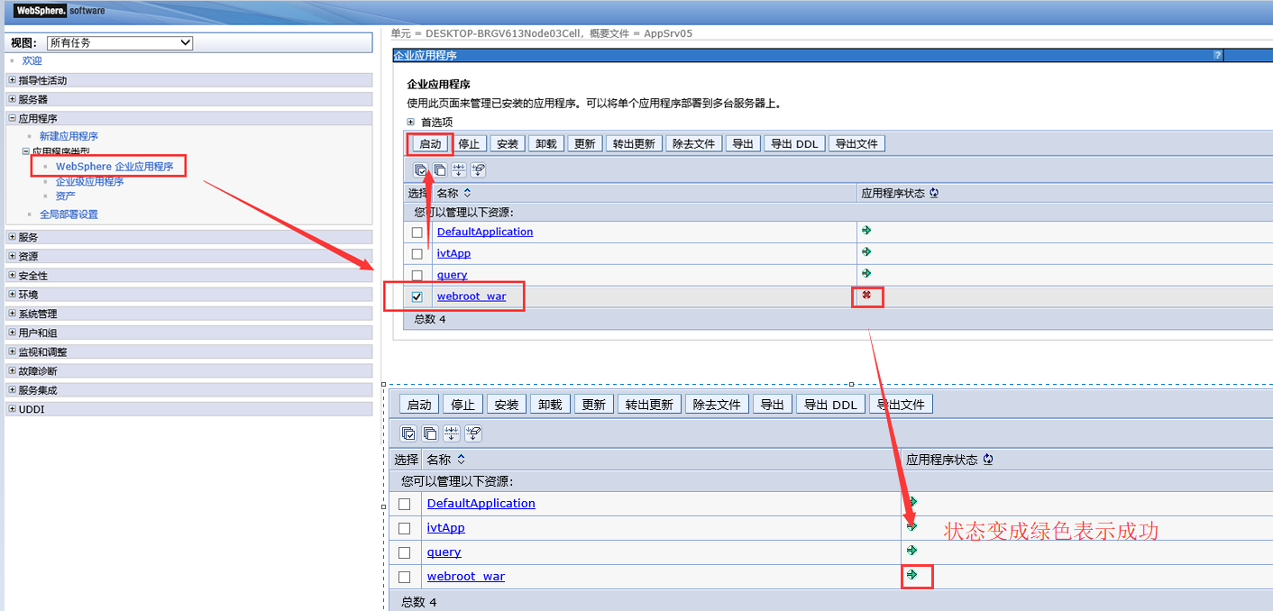Image resolution: width=1273 pixels, height=611 pixels.
Task: Click the 导出 DDL button in the upper toolbar
Action: [794, 143]
